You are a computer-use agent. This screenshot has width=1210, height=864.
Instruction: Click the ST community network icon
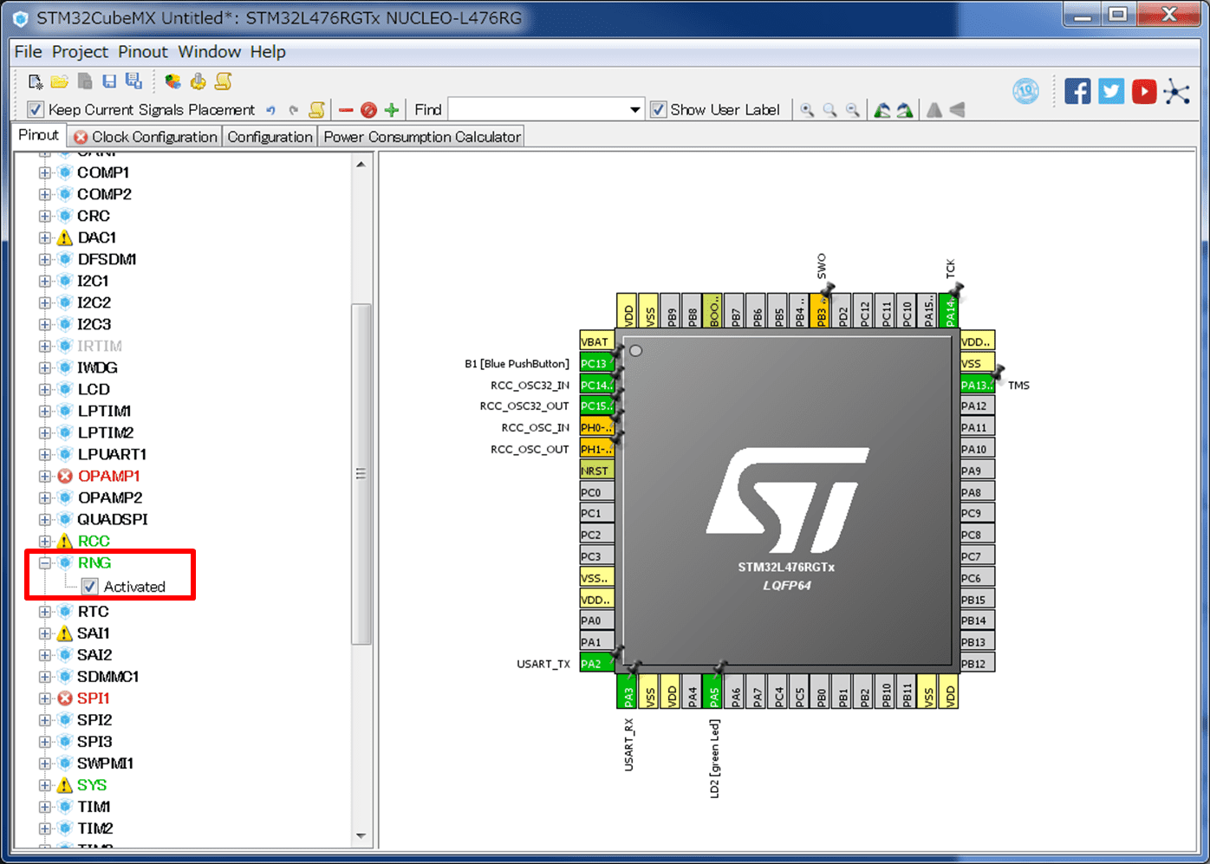pyautogui.click(x=1177, y=91)
